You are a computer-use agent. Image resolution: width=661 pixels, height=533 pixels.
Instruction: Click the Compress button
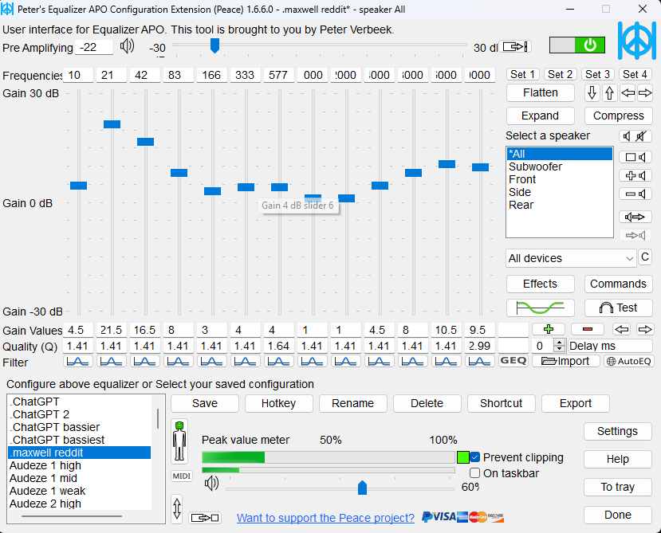619,116
